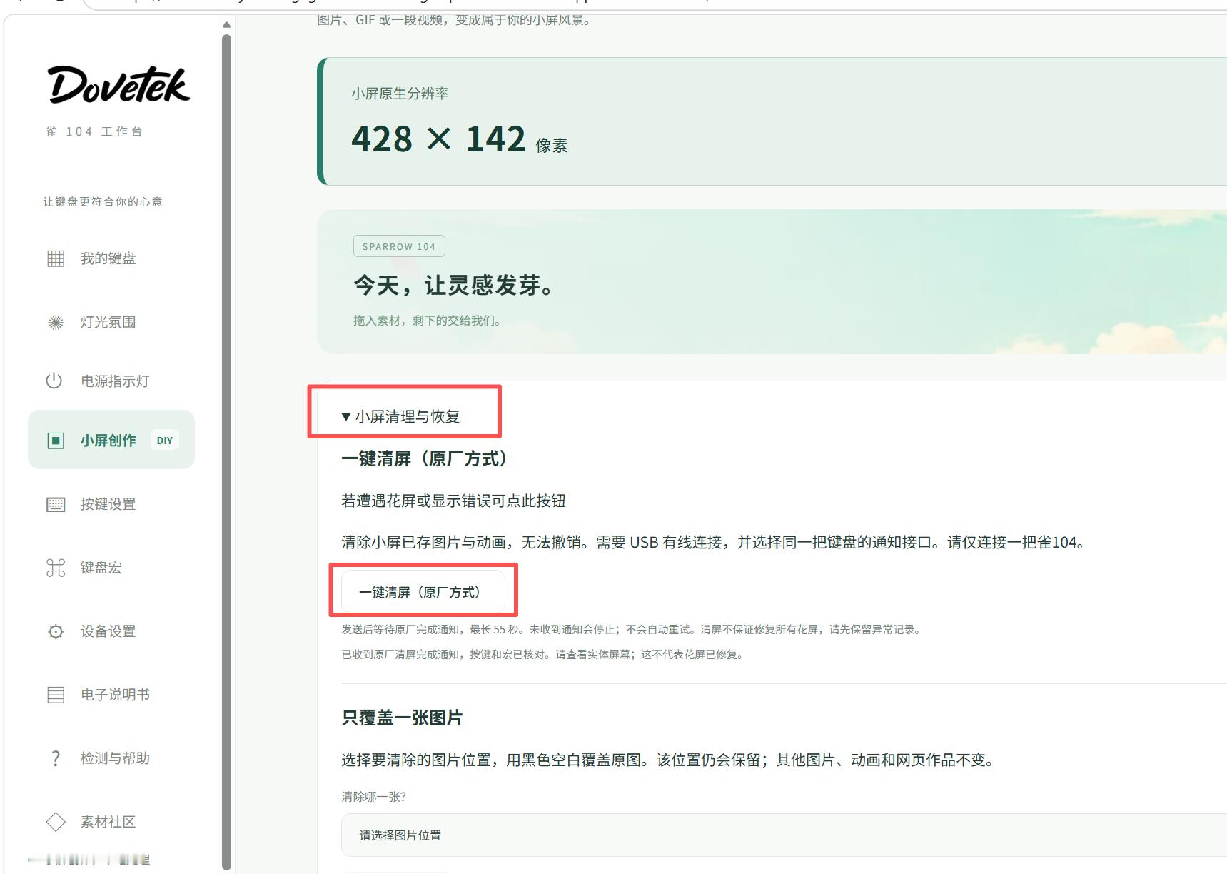Click the e-manual document icon

pyautogui.click(x=56, y=695)
